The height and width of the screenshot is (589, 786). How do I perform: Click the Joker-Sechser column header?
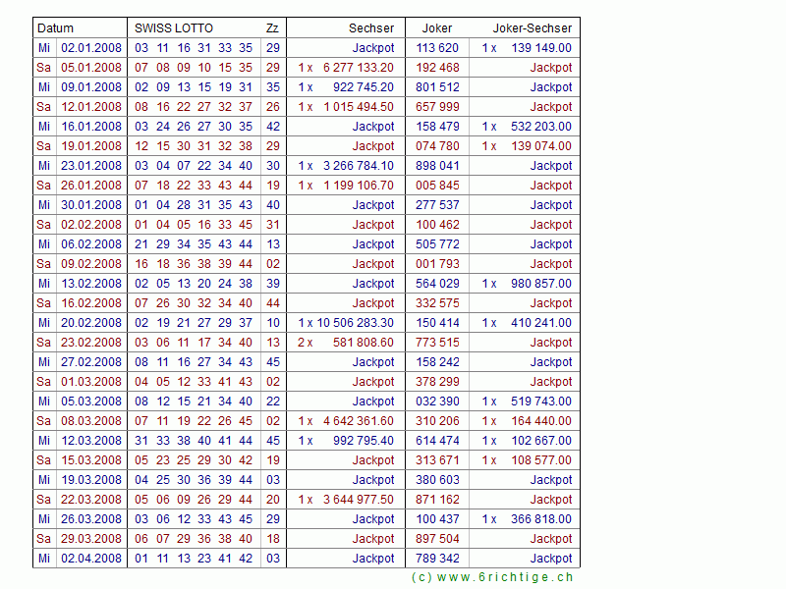click(534, 28)
